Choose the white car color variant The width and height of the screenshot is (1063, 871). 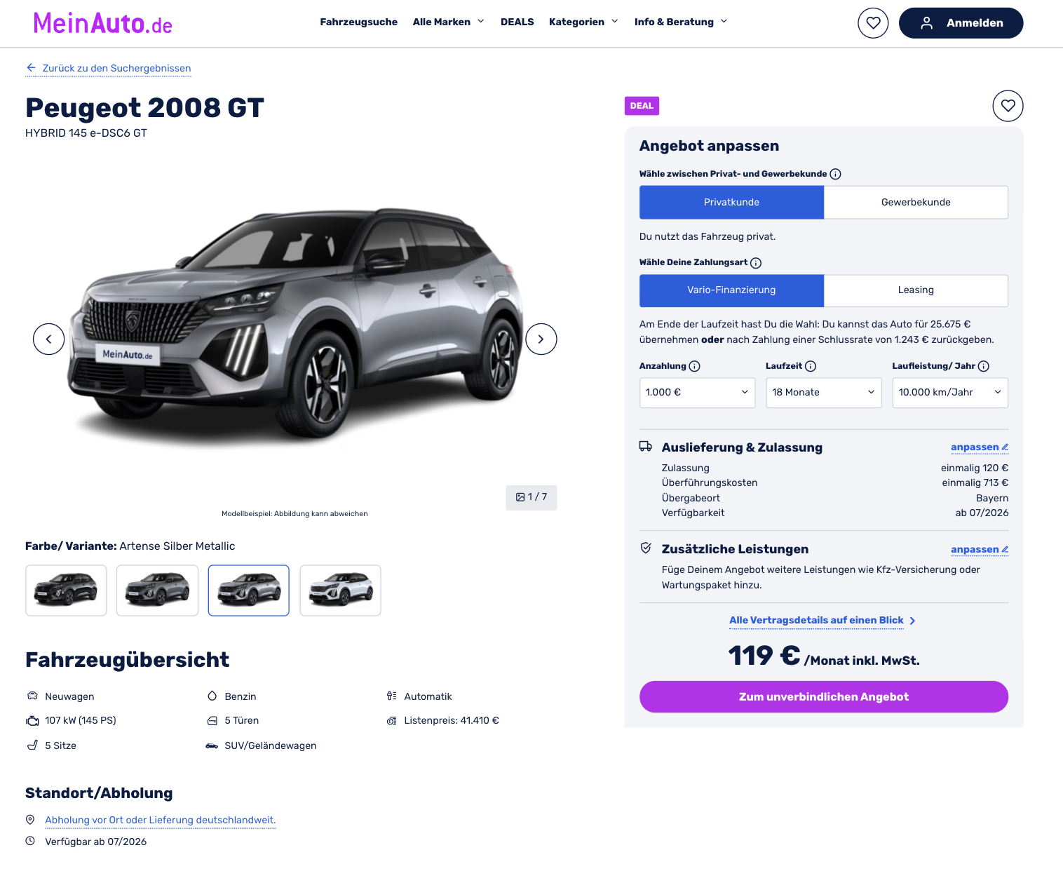click(340, 590)
